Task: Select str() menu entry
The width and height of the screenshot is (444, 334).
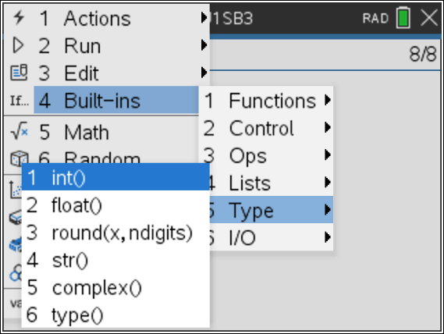Action: (x=115, y=260)
